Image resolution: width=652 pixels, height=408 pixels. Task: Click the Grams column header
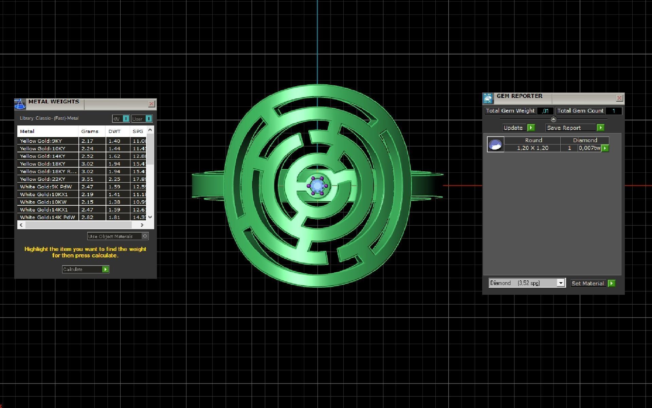click(92, 131)
